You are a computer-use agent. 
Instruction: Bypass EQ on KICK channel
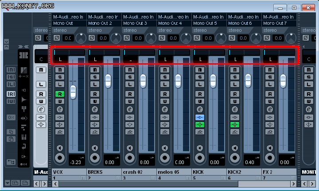(200, 125)
